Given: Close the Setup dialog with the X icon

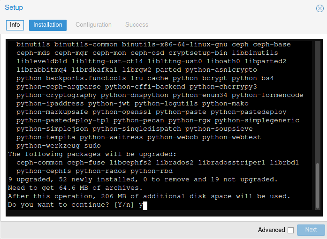Looking at the screenshot, I should click(319, 8).
